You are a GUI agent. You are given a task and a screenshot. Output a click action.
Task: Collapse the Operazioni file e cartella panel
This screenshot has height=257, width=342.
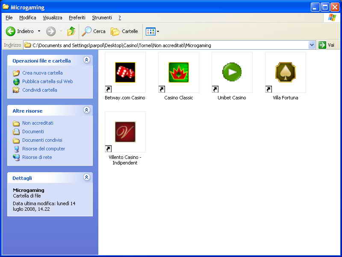point(87,60)
